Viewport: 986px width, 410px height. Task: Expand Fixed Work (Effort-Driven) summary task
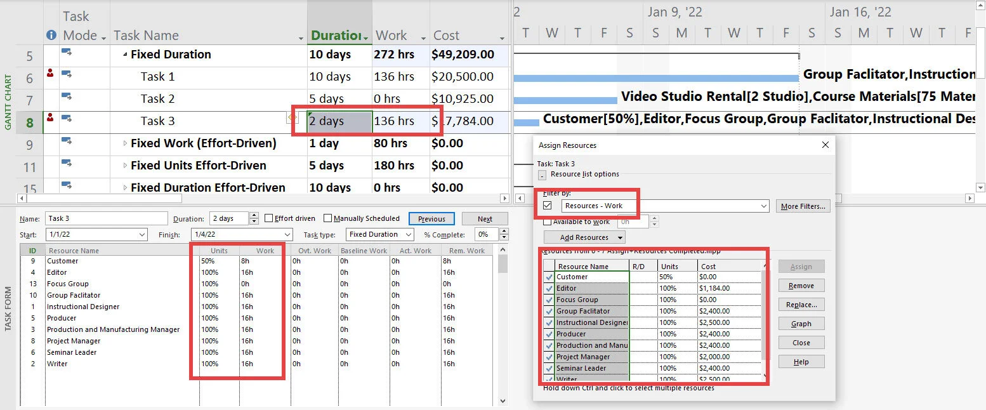click(126, 143)
